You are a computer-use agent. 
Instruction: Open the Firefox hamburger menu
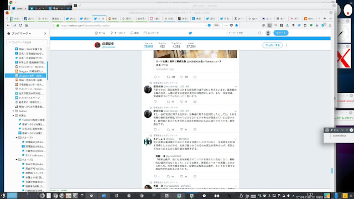pyautogui.click(x=330, y=25)
